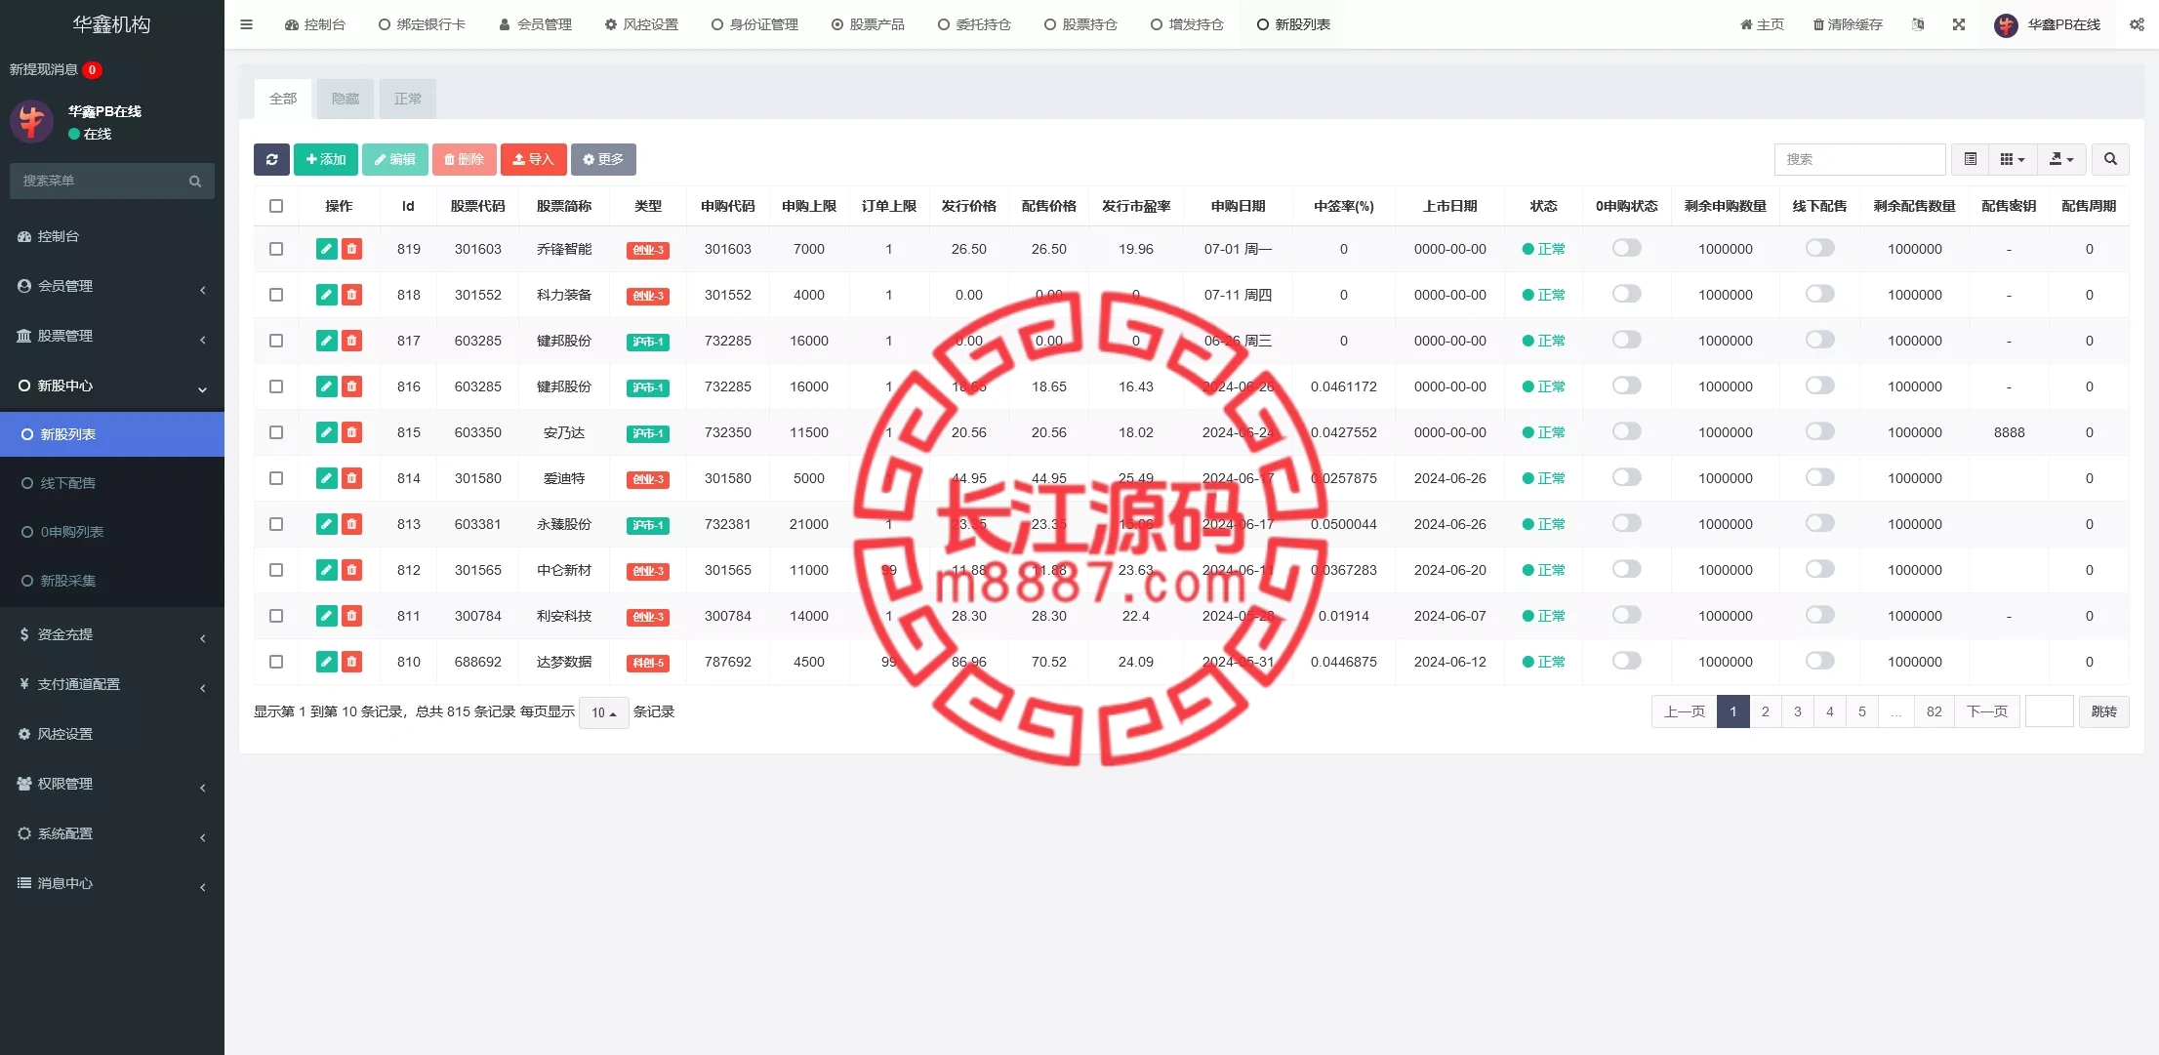
Task: Open settings gears icon at top right
Action: pyautogui.click(x=2137, y=24)
